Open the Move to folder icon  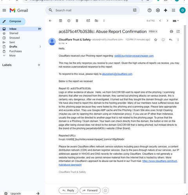click(x=96, y=21)
